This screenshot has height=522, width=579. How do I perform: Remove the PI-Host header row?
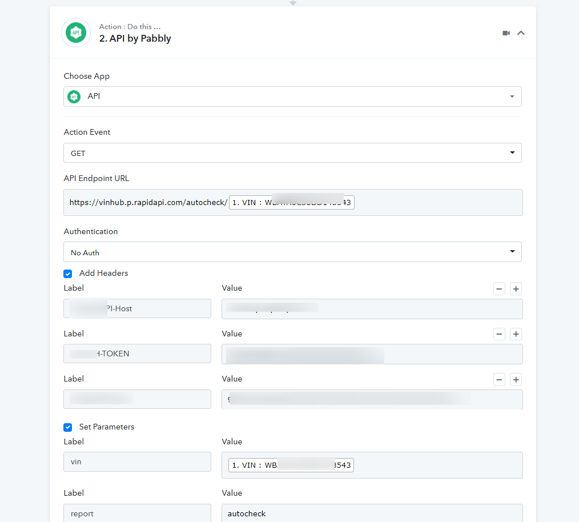pos(499,289)
